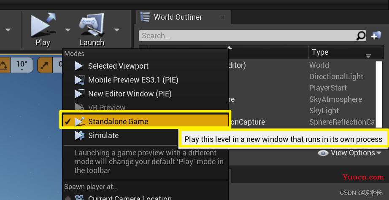Toggle the scale snap button

(44, 65)
